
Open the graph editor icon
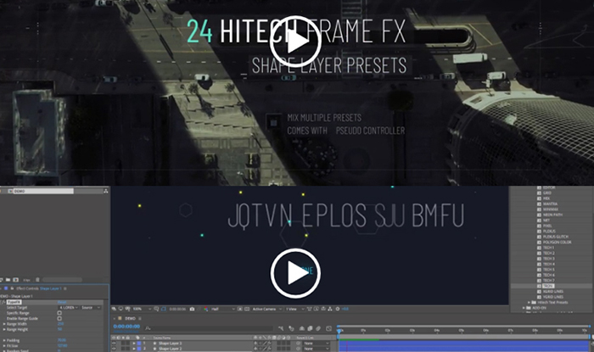(x=328, y=328)
